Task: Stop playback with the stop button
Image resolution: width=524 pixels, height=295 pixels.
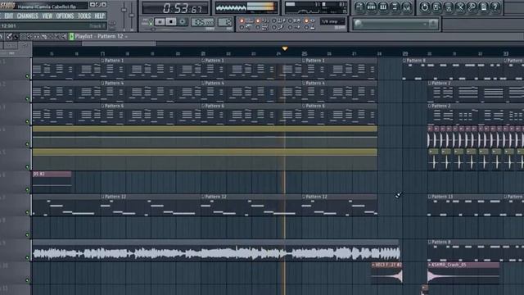Action: point(171,22)
